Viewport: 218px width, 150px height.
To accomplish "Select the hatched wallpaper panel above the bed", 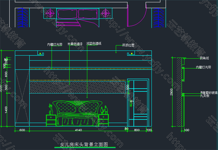I will pos(78,87).
